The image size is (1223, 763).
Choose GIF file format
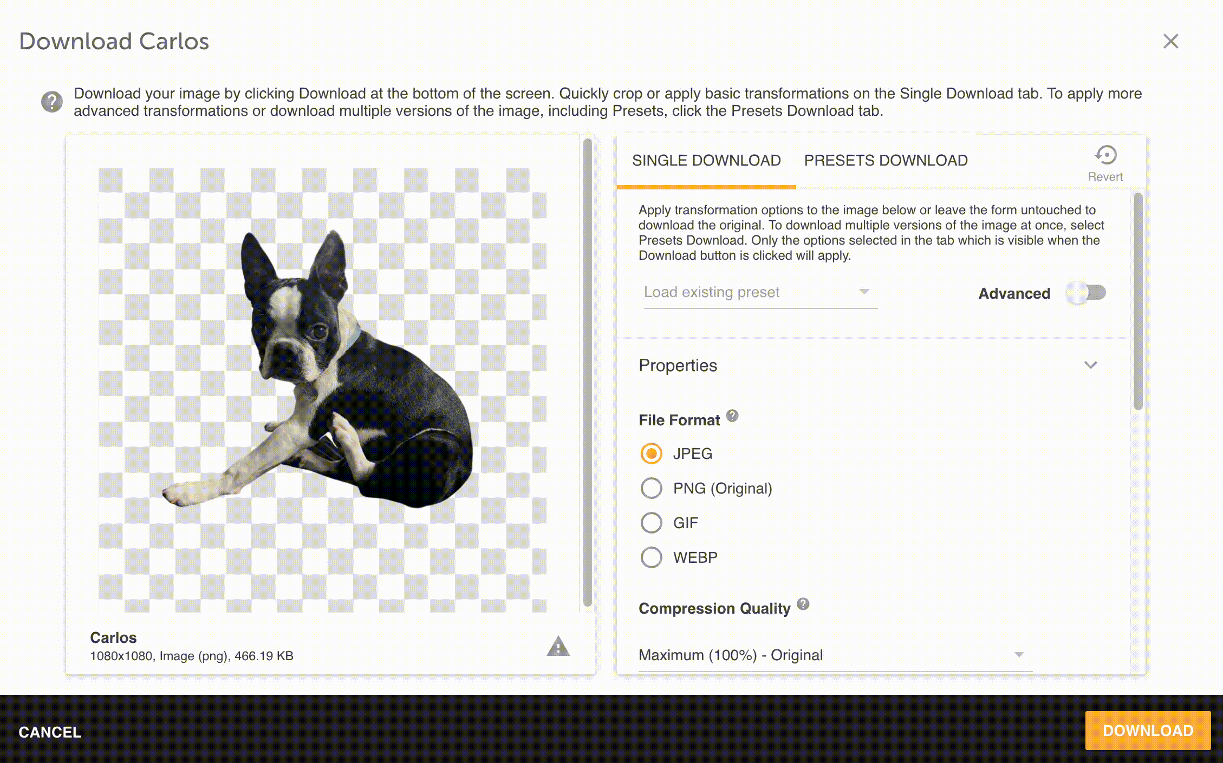[x=651, y=523]
